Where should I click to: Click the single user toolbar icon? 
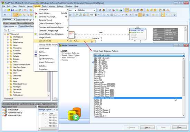tap(100, 10)
